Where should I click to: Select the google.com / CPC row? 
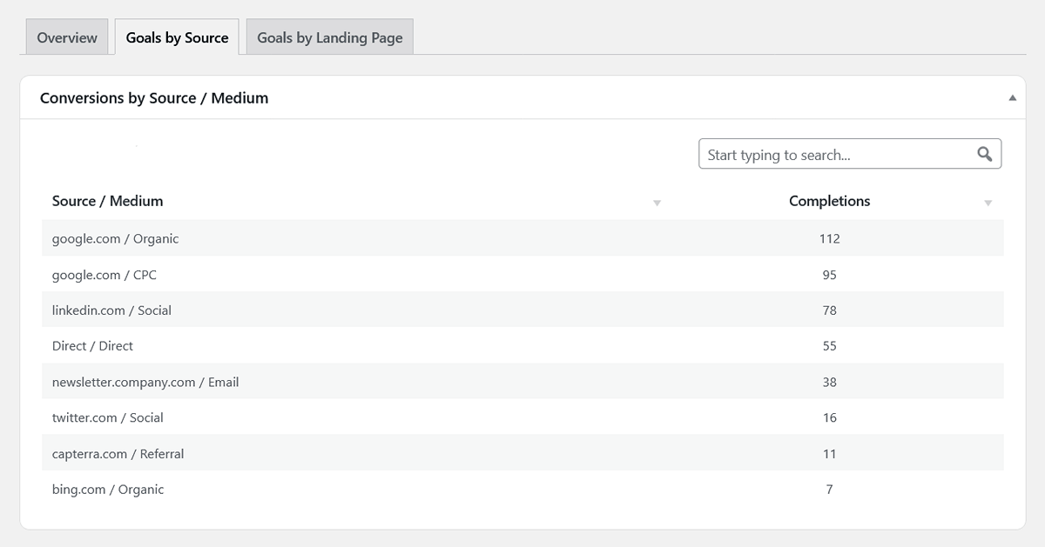click(x=522, y=274)
